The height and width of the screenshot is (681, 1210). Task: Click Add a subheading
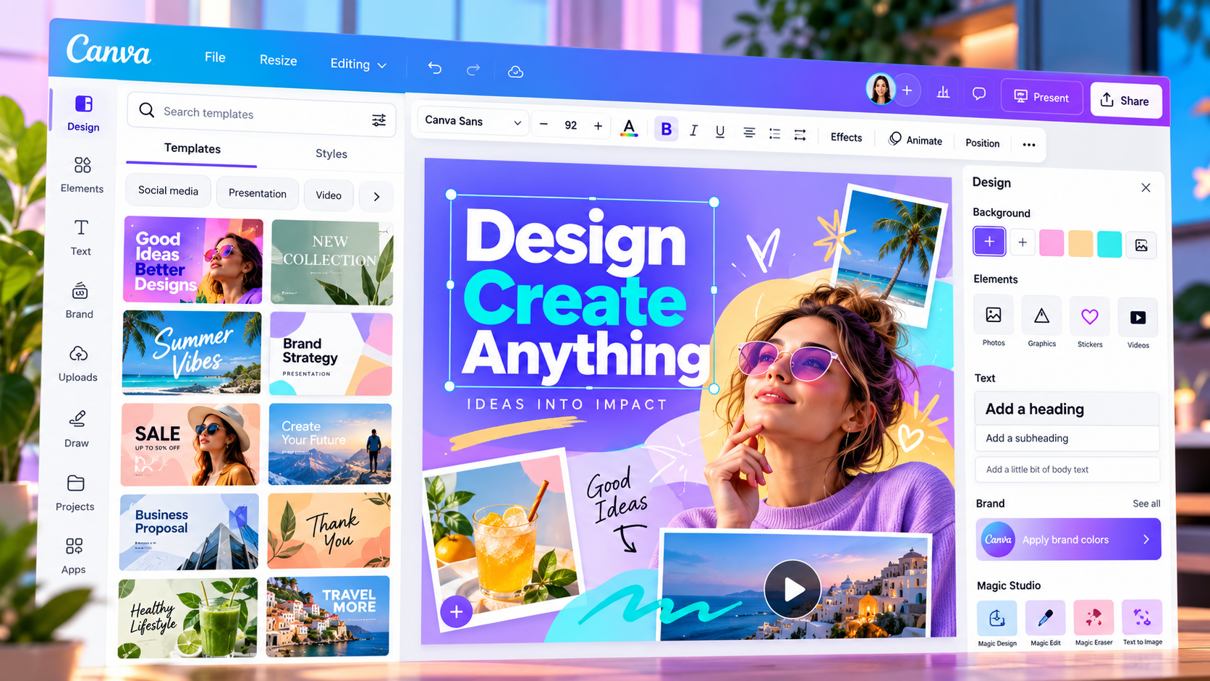coord(1067,439)
